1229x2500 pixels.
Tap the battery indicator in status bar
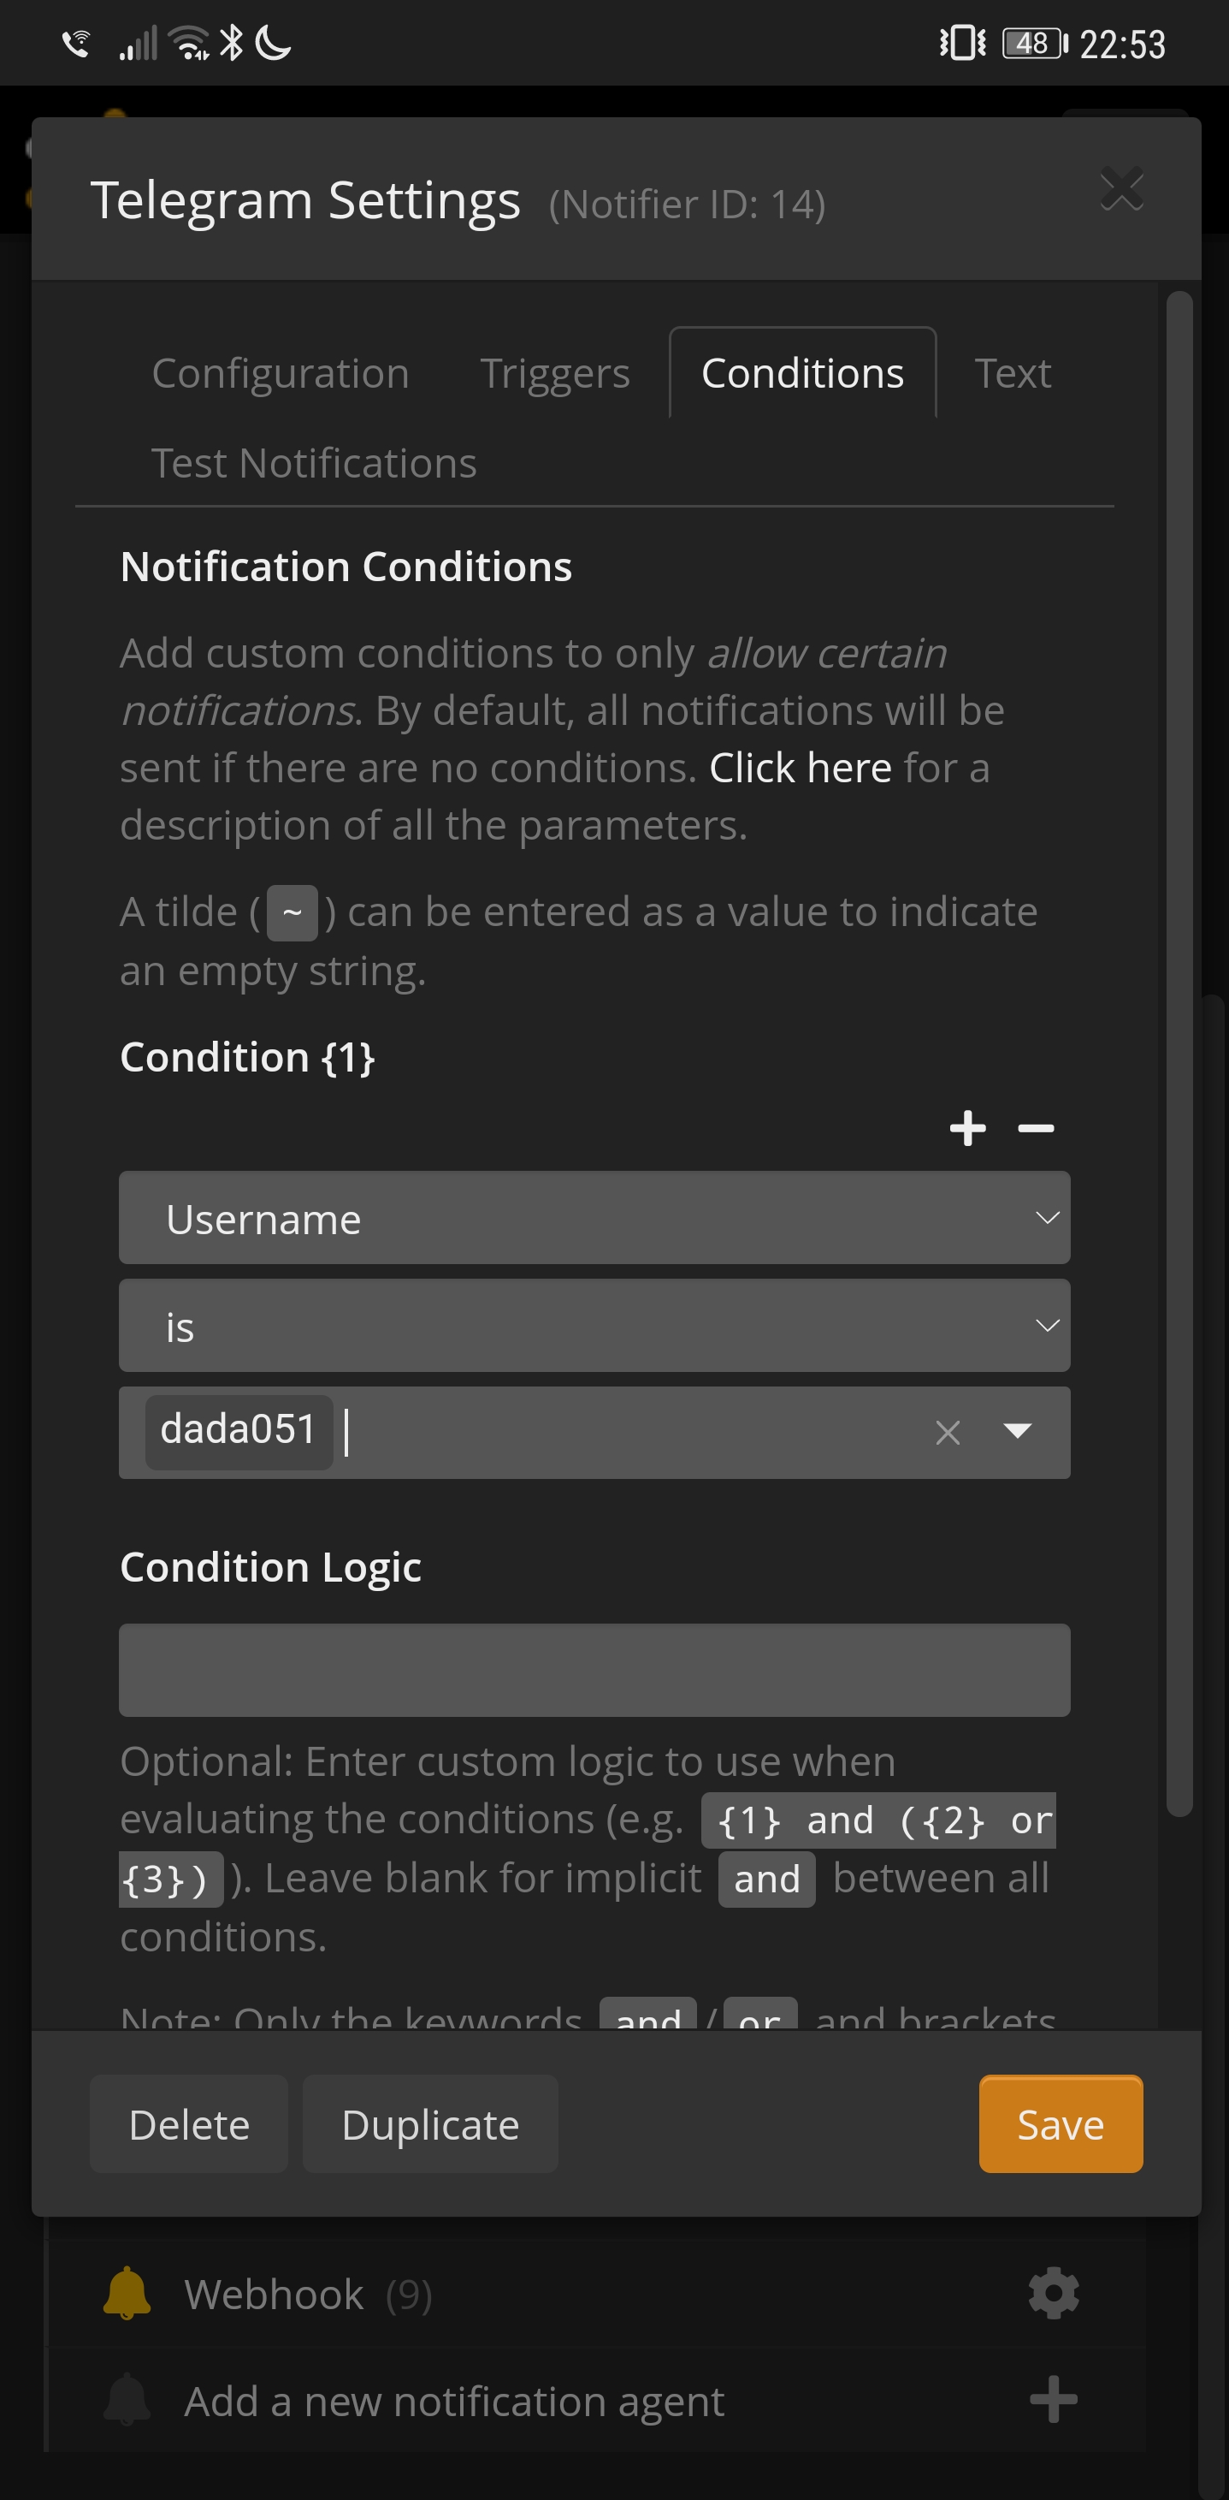click(1034, 44)
